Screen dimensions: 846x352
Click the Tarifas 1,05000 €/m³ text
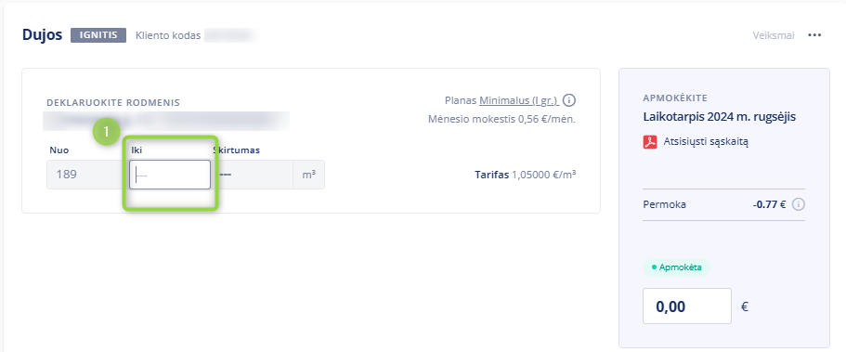[525, 175]
